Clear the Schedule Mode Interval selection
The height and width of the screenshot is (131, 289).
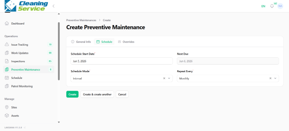(164, 78)
